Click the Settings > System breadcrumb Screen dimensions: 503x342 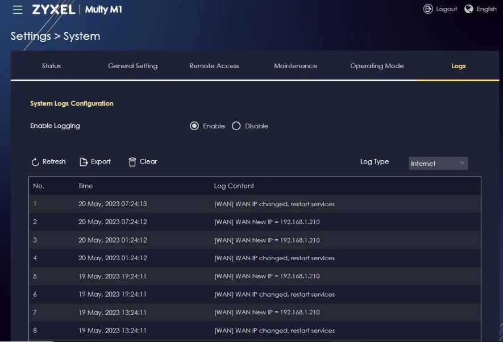click(55, 36)
